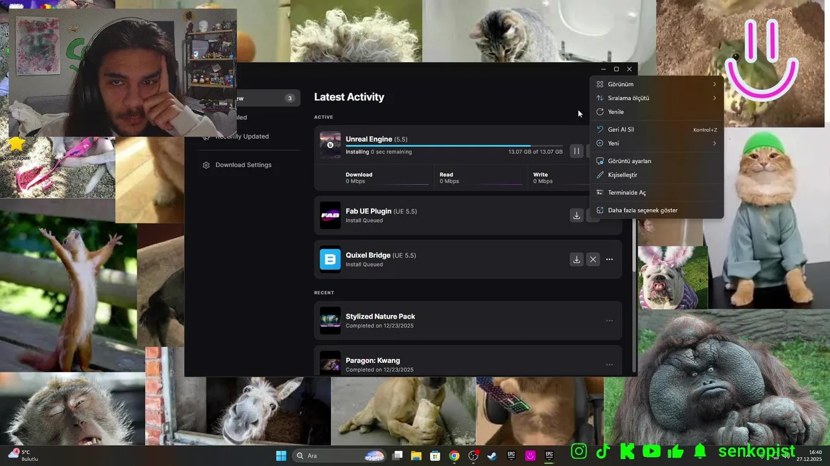The image size is (830, 466).
Task: Open the three-dot menu for Stylized Nature Pack
Action: point(610,320)
